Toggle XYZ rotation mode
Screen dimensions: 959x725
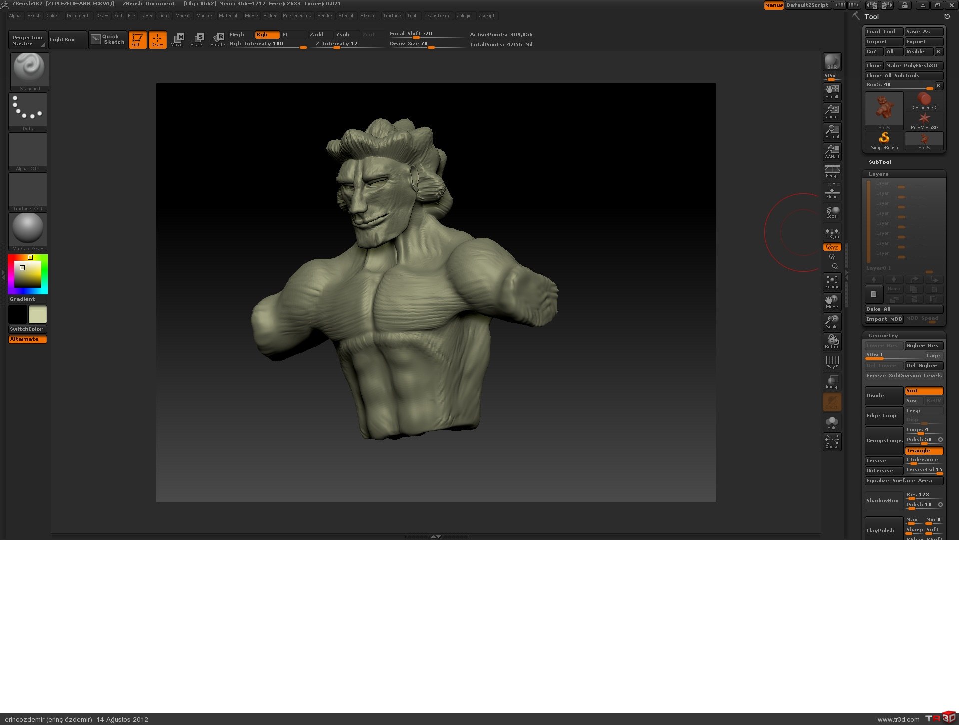pos(832,247)
